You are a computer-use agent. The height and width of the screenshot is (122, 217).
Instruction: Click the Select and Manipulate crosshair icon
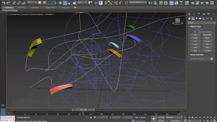pyautogui.click(x=96, y=3)
